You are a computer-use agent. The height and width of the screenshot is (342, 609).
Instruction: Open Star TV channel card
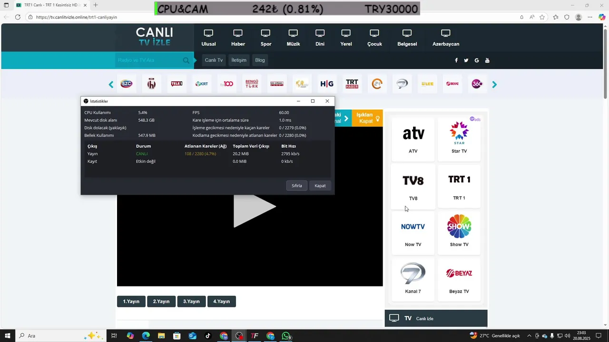pyautogui.click(x=459, y=139)
